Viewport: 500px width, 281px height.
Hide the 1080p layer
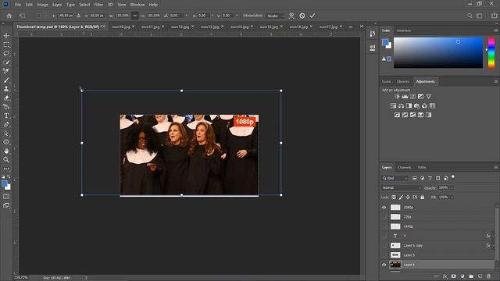click(x=384, y=208)
